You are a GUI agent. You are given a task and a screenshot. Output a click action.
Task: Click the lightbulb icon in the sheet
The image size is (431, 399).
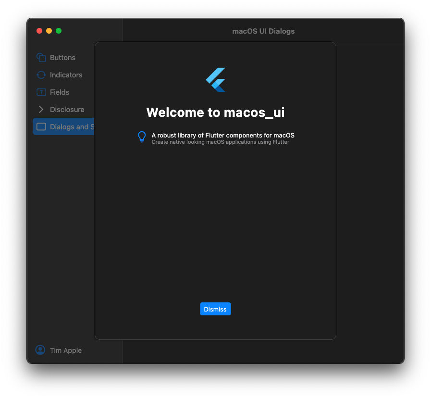(142, 137)
